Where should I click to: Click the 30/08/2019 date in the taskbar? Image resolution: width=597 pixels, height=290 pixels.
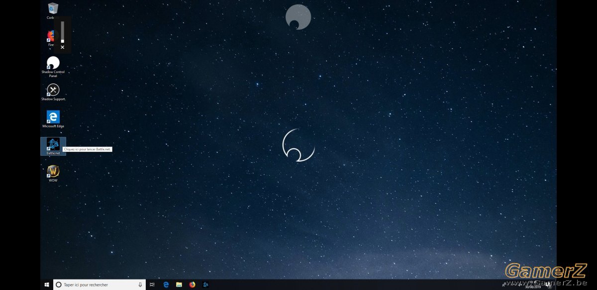pos(533,287)
